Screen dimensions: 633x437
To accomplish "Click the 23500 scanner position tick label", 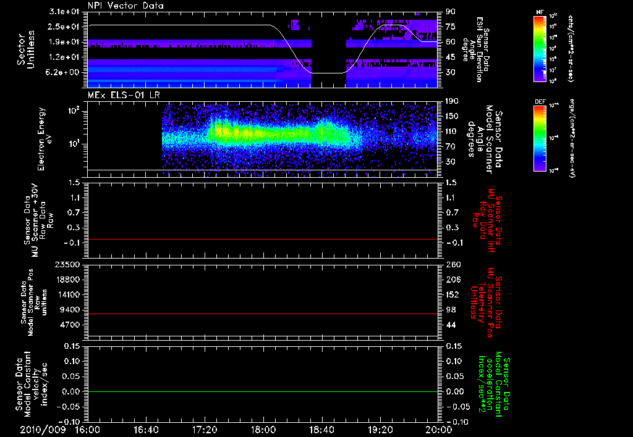I will coord(67,264).
